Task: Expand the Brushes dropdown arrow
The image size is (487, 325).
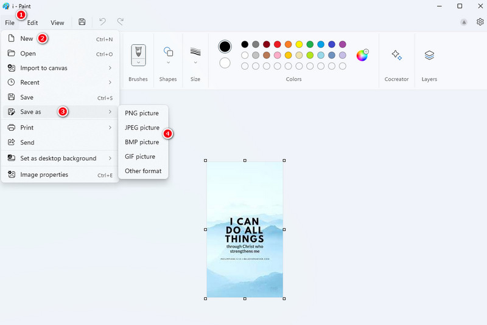Action: [x=138, y=62]
